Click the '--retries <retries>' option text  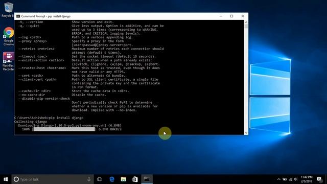click(x=36, y=49)
